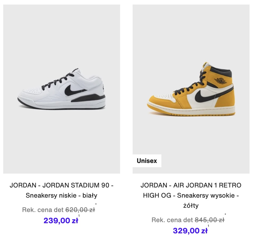This screenshot has height=240, width=253.
Task: Open the yellow Air Jordan 1 shoe image
Action: pyautogui.click(x=191, y=89)
